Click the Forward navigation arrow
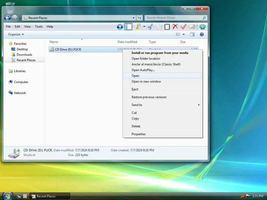Image resolution: width=267 pixels, height=200 pixels. (15, 18)
